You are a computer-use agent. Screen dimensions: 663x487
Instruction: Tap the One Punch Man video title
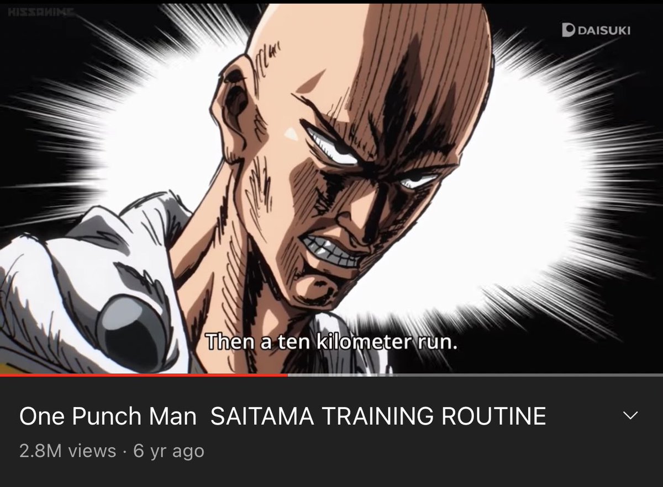[x=282, y=416]
